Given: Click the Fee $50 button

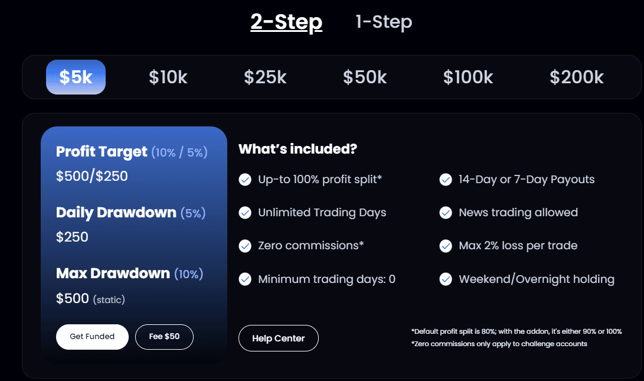Looking at the screenshot, I should click(x=164, y=336).
